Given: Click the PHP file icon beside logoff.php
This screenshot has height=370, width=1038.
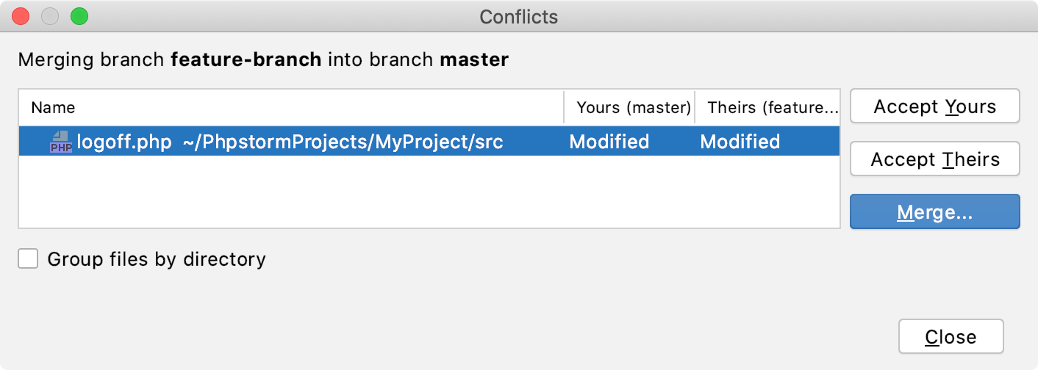Looking at the screenshot, I should (x=61, y=142).
